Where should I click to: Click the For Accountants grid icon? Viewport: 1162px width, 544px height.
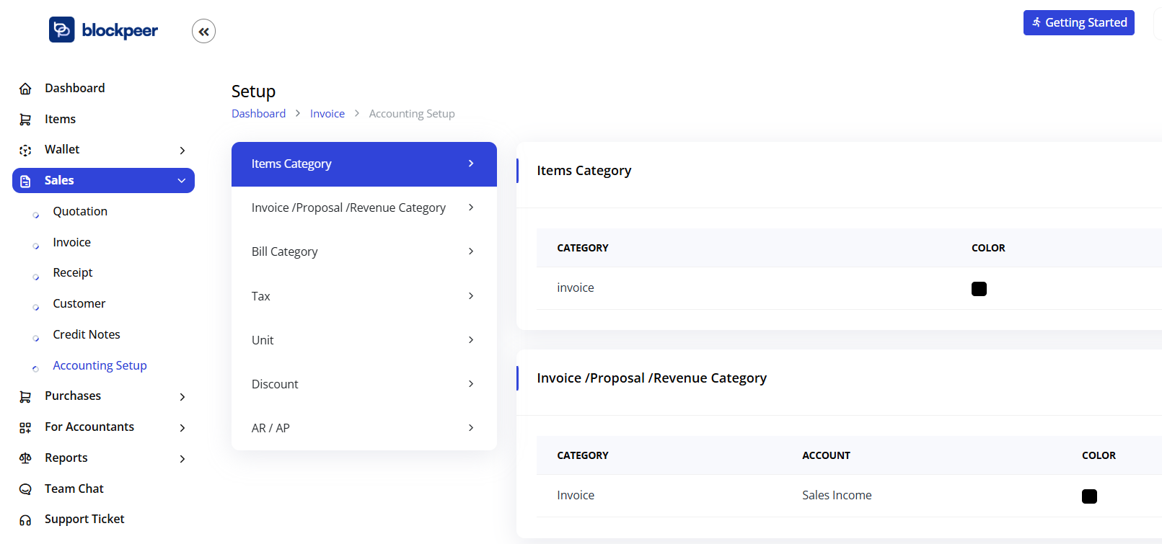pos(25,427)
